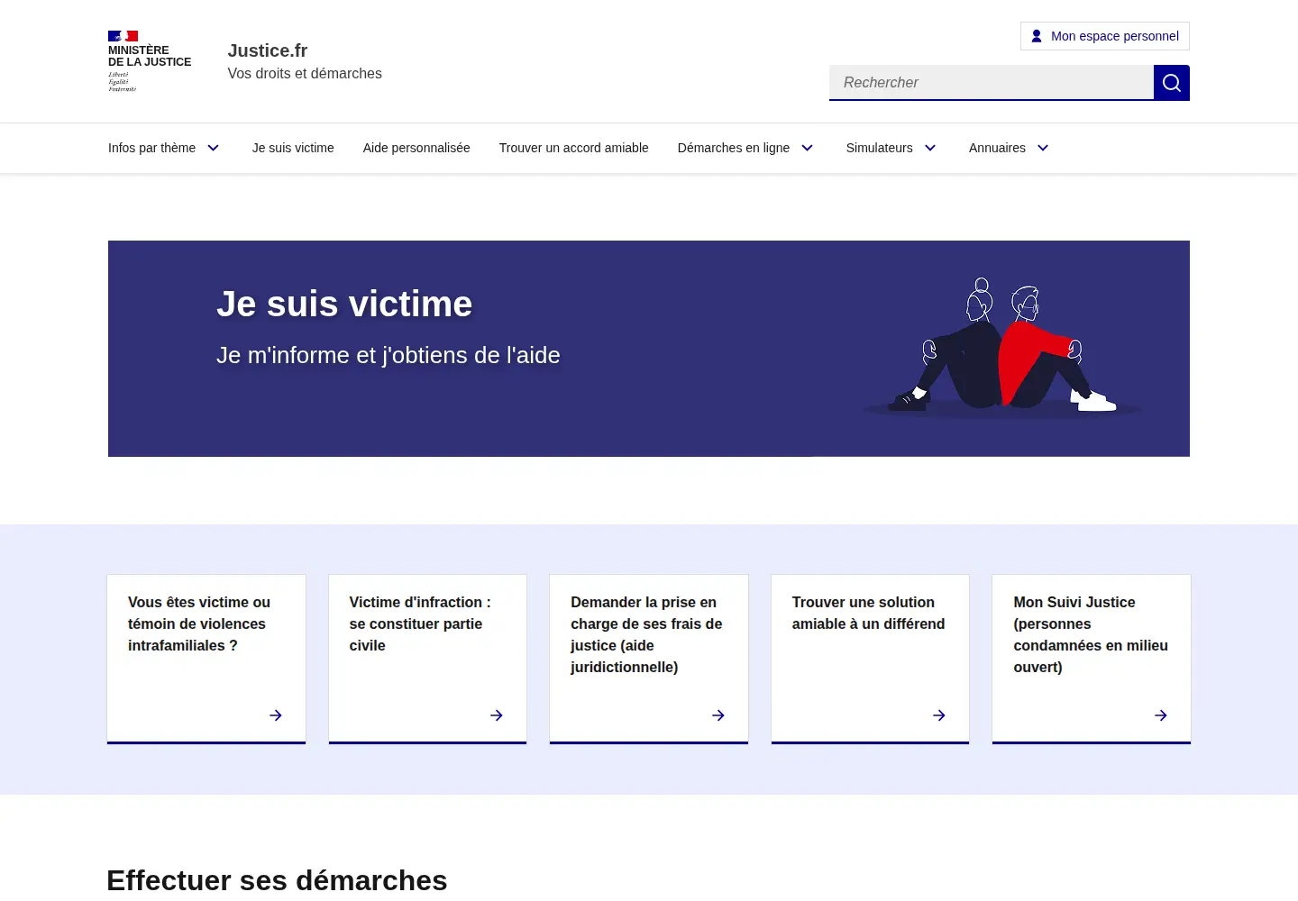Click the Effectuer ses démarches heading
Screen dimensions: 1298x901
[x=277, y=880]
